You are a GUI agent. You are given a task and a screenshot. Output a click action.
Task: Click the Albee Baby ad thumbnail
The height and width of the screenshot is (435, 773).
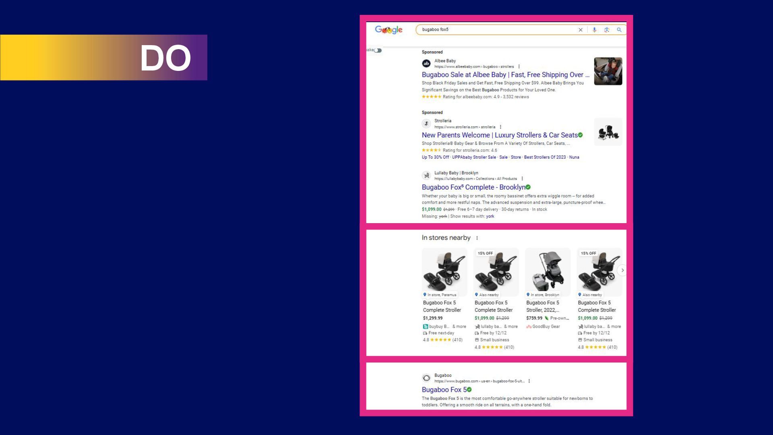(x=608, y=71)
